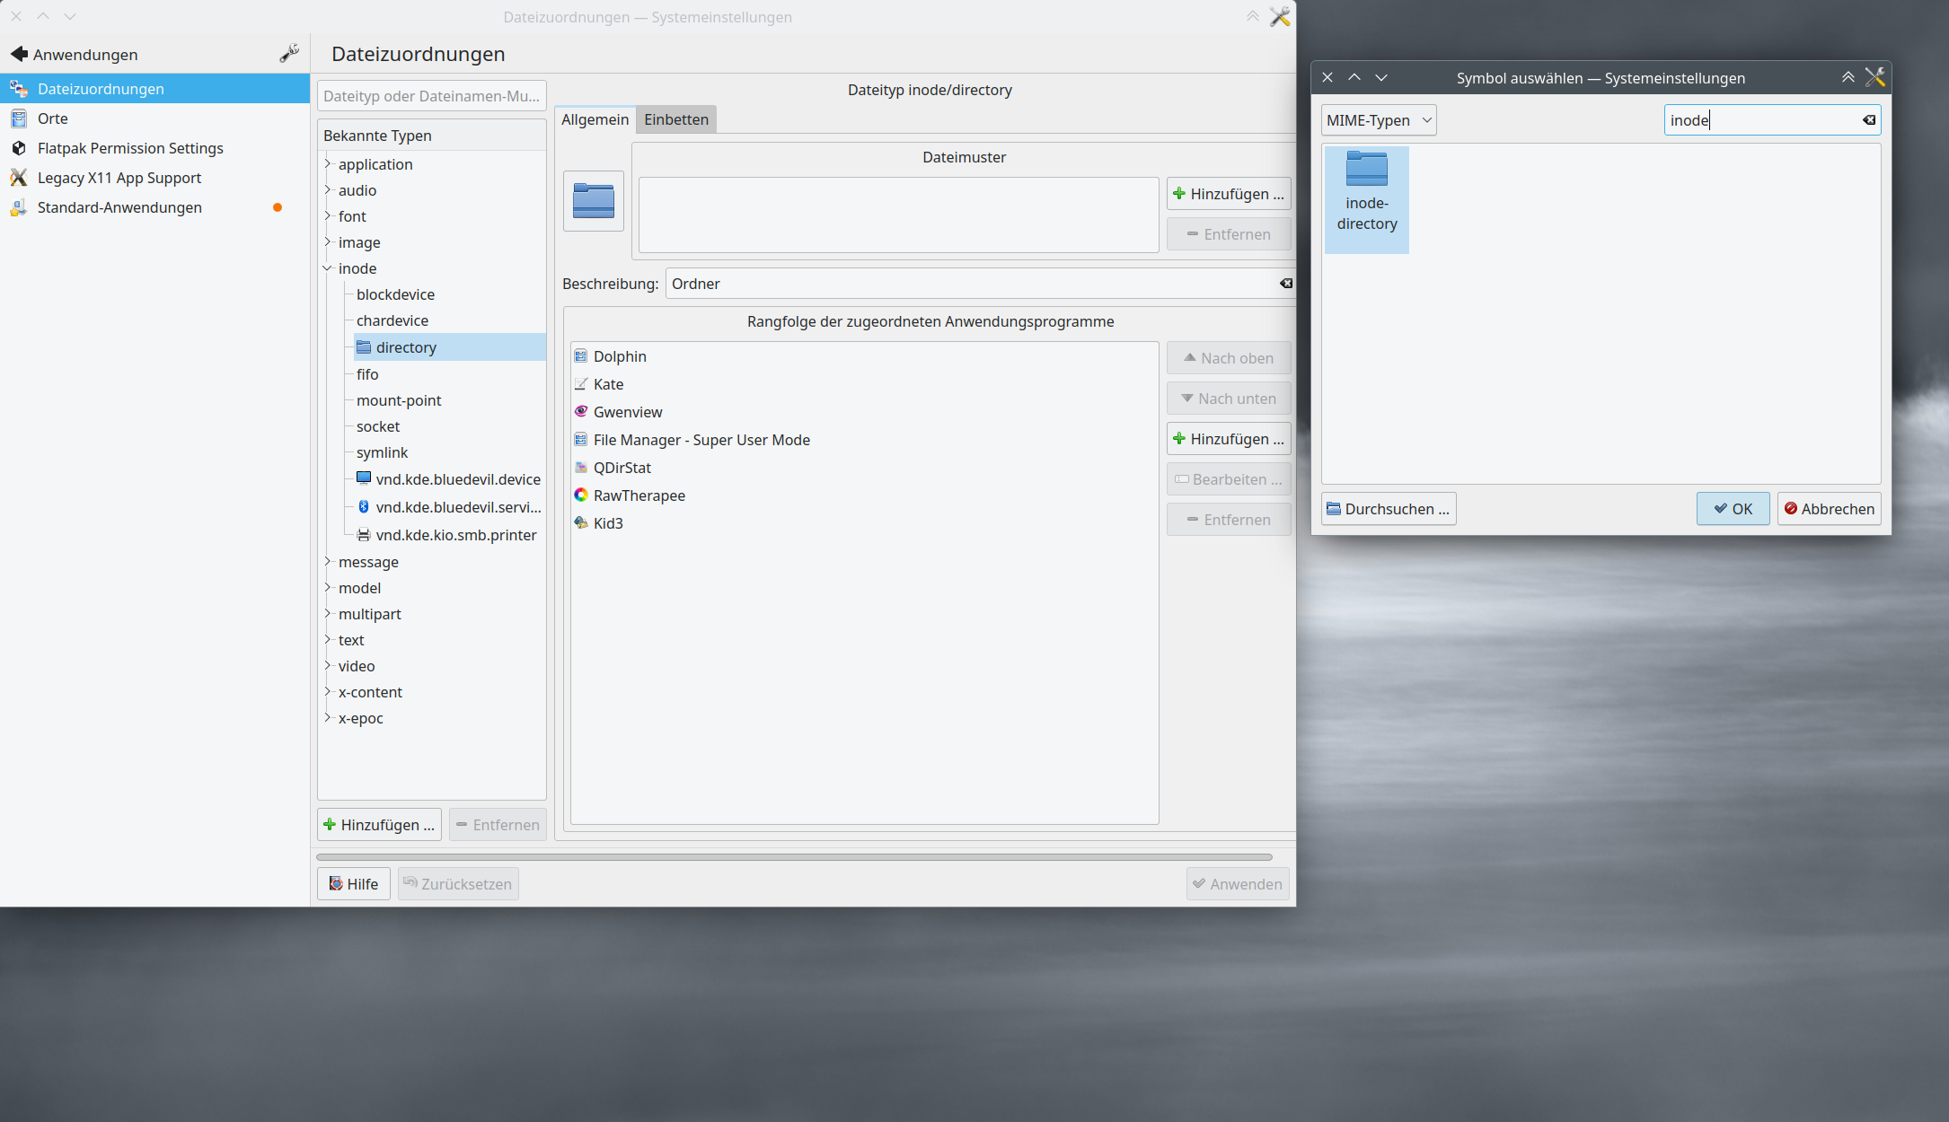Open Orte in the sidebar

pos(154,118)
